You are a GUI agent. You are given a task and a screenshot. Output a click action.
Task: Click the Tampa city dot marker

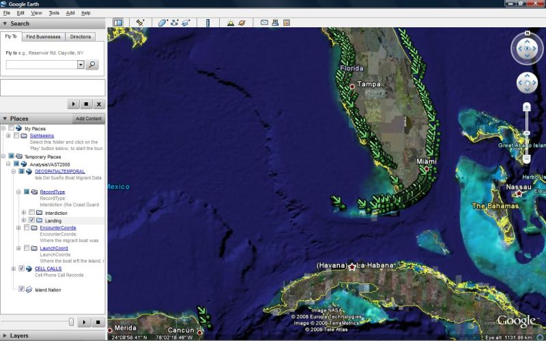(352, 87)
